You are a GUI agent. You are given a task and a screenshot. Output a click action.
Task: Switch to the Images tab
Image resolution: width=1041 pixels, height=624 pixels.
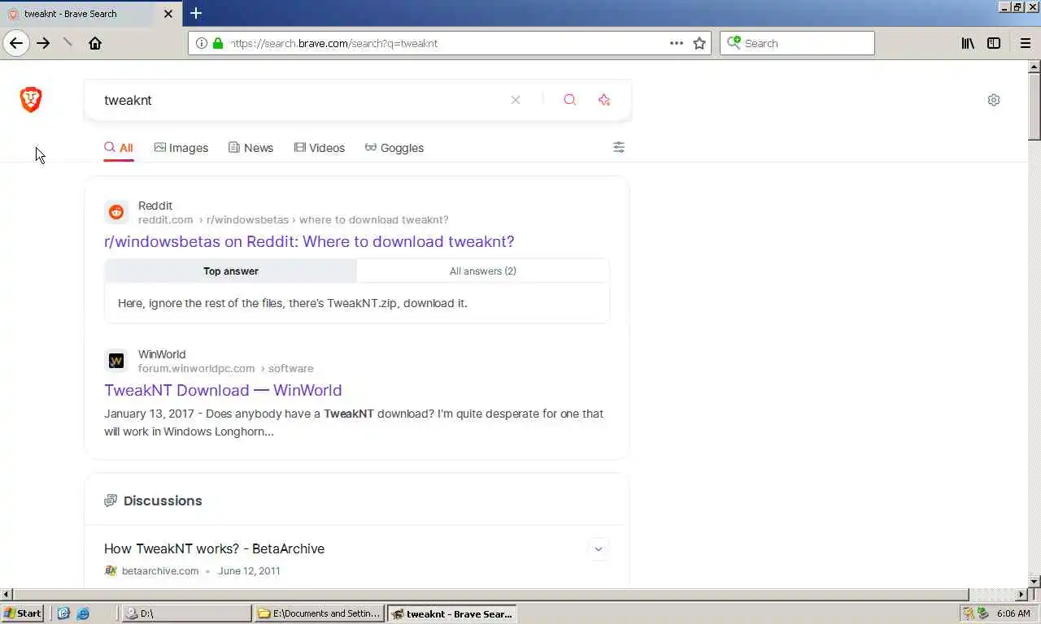(181, 148)
